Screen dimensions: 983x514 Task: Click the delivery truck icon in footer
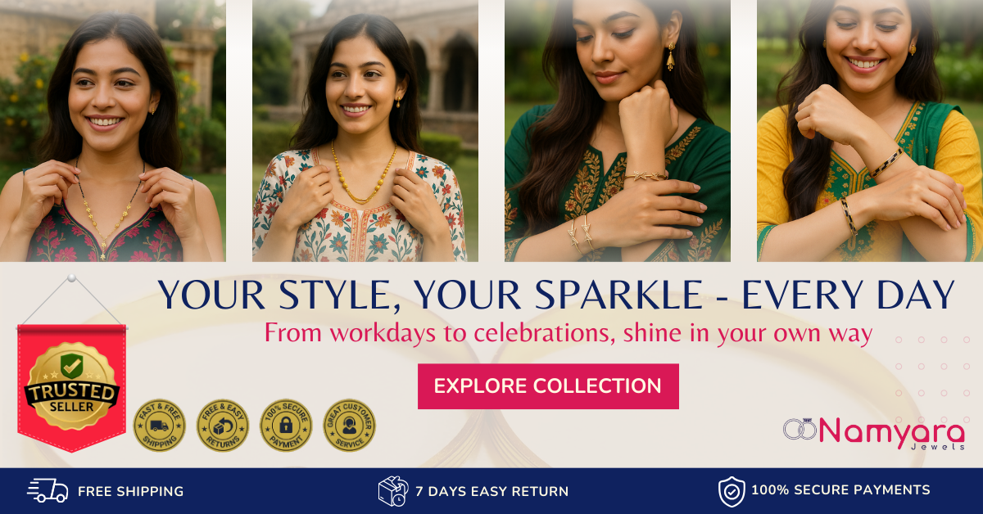(x=48, y=491)
